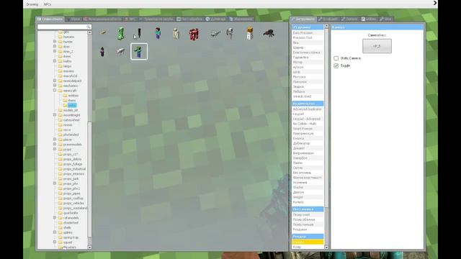This screenshot has width=461, height=259.
Task: Switch to the Оружие tab
Action: point(73,19)
